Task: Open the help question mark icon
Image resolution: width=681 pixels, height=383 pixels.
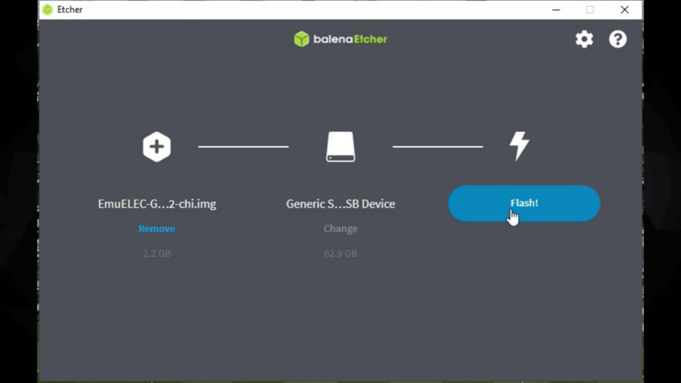Action: [x=618, y=39]
